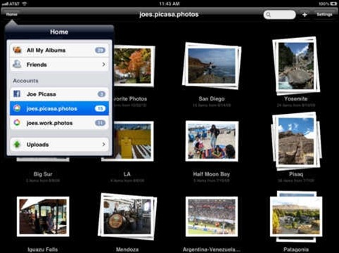Select All My Albums in Home menu
This screenshot has height=253, width=339.
coord(59,50)
